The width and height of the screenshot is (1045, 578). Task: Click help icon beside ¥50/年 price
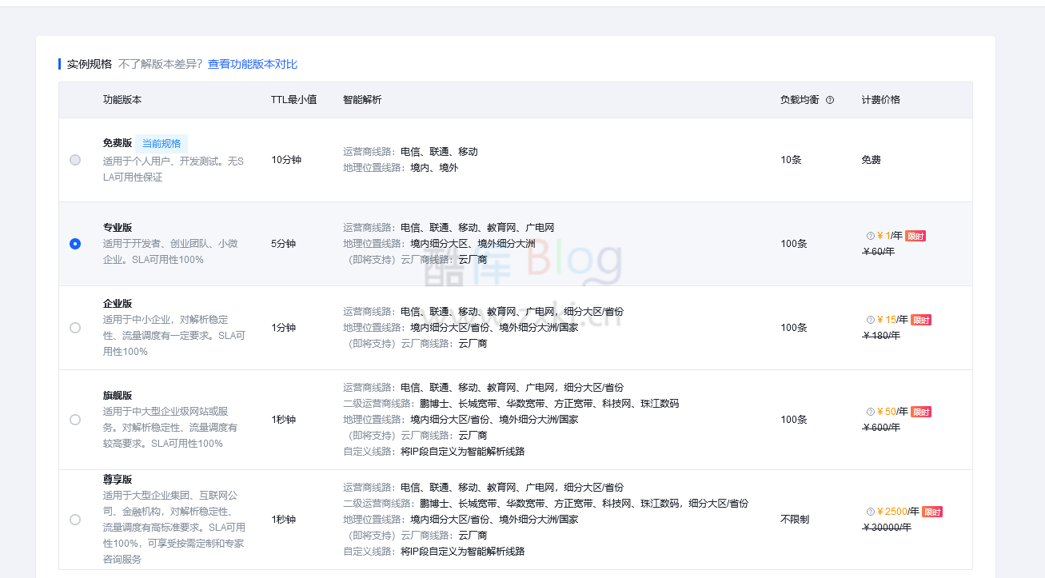click(871, 412)
